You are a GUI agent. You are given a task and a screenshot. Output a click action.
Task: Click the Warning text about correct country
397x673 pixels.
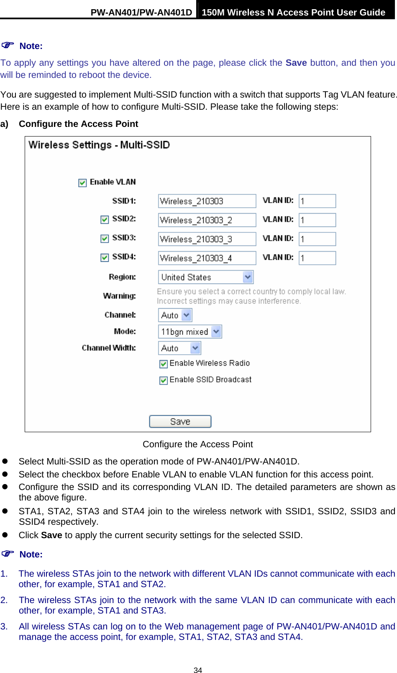coord(251,296)
